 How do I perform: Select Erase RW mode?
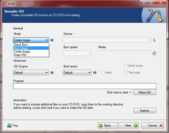click(31, 55)
